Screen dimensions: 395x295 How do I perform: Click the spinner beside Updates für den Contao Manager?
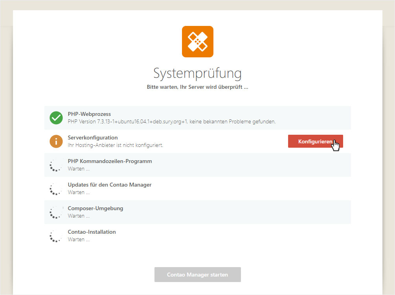pyautogui.click(x=56, y=189)
